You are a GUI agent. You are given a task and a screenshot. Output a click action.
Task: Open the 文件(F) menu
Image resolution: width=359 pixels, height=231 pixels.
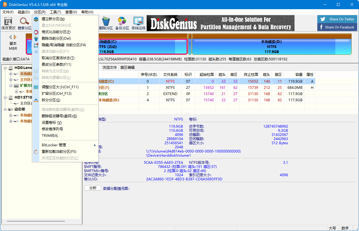coord(8,12)
